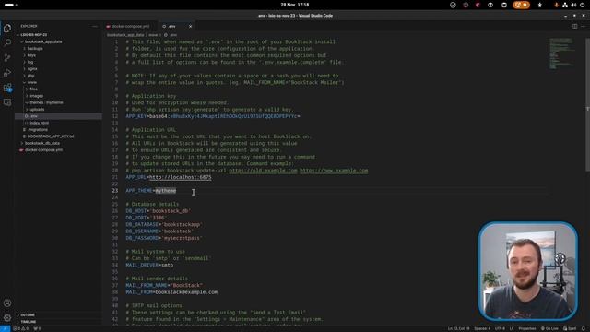Click the https://old.example.com link in comment
The height and width of the screenshot is (332, 590).
[x=263, y=171]
